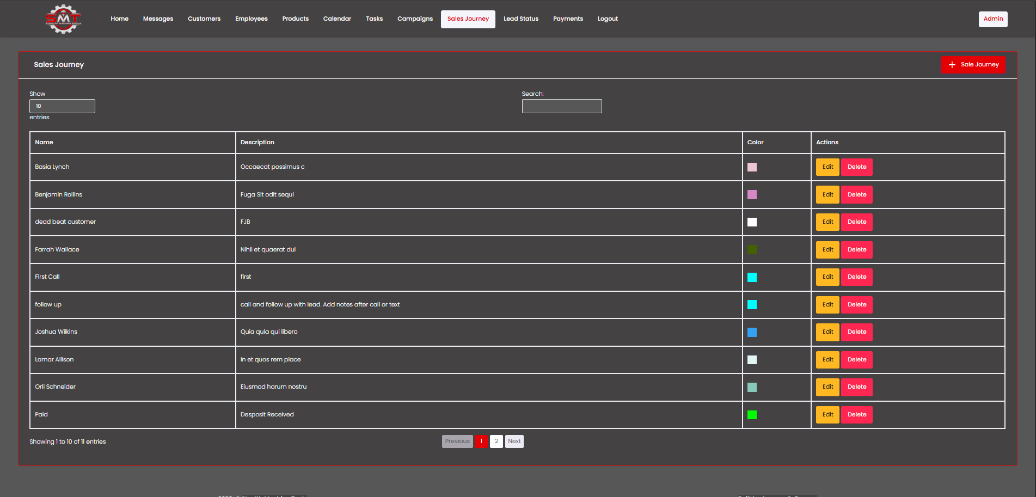The width and height of the screenshot is (1036, 497).
Task: Go to page 2 of the table
Action: (x=496, y=441)
